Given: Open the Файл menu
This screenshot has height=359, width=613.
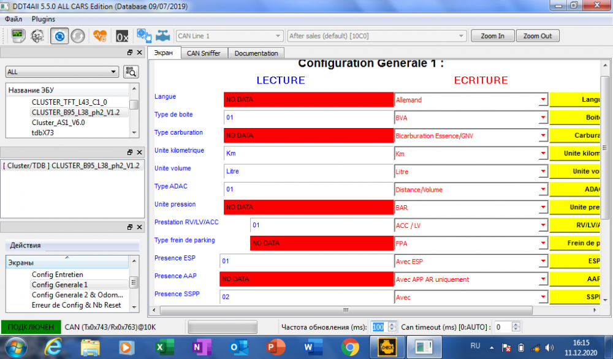Looking at the screenshot, I should click(x=13, y=19).
